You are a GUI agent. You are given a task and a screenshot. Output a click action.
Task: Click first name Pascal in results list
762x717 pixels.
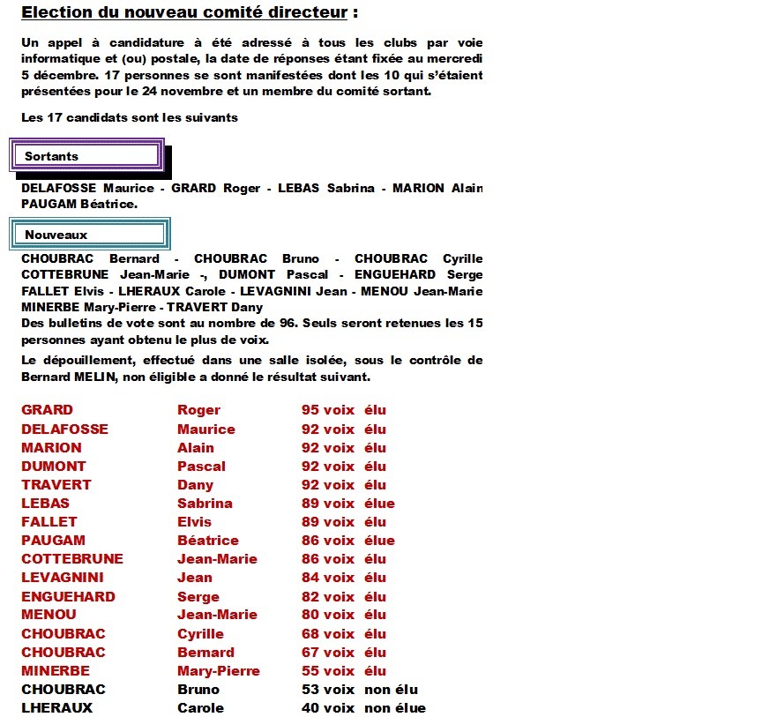click(201, 467)
